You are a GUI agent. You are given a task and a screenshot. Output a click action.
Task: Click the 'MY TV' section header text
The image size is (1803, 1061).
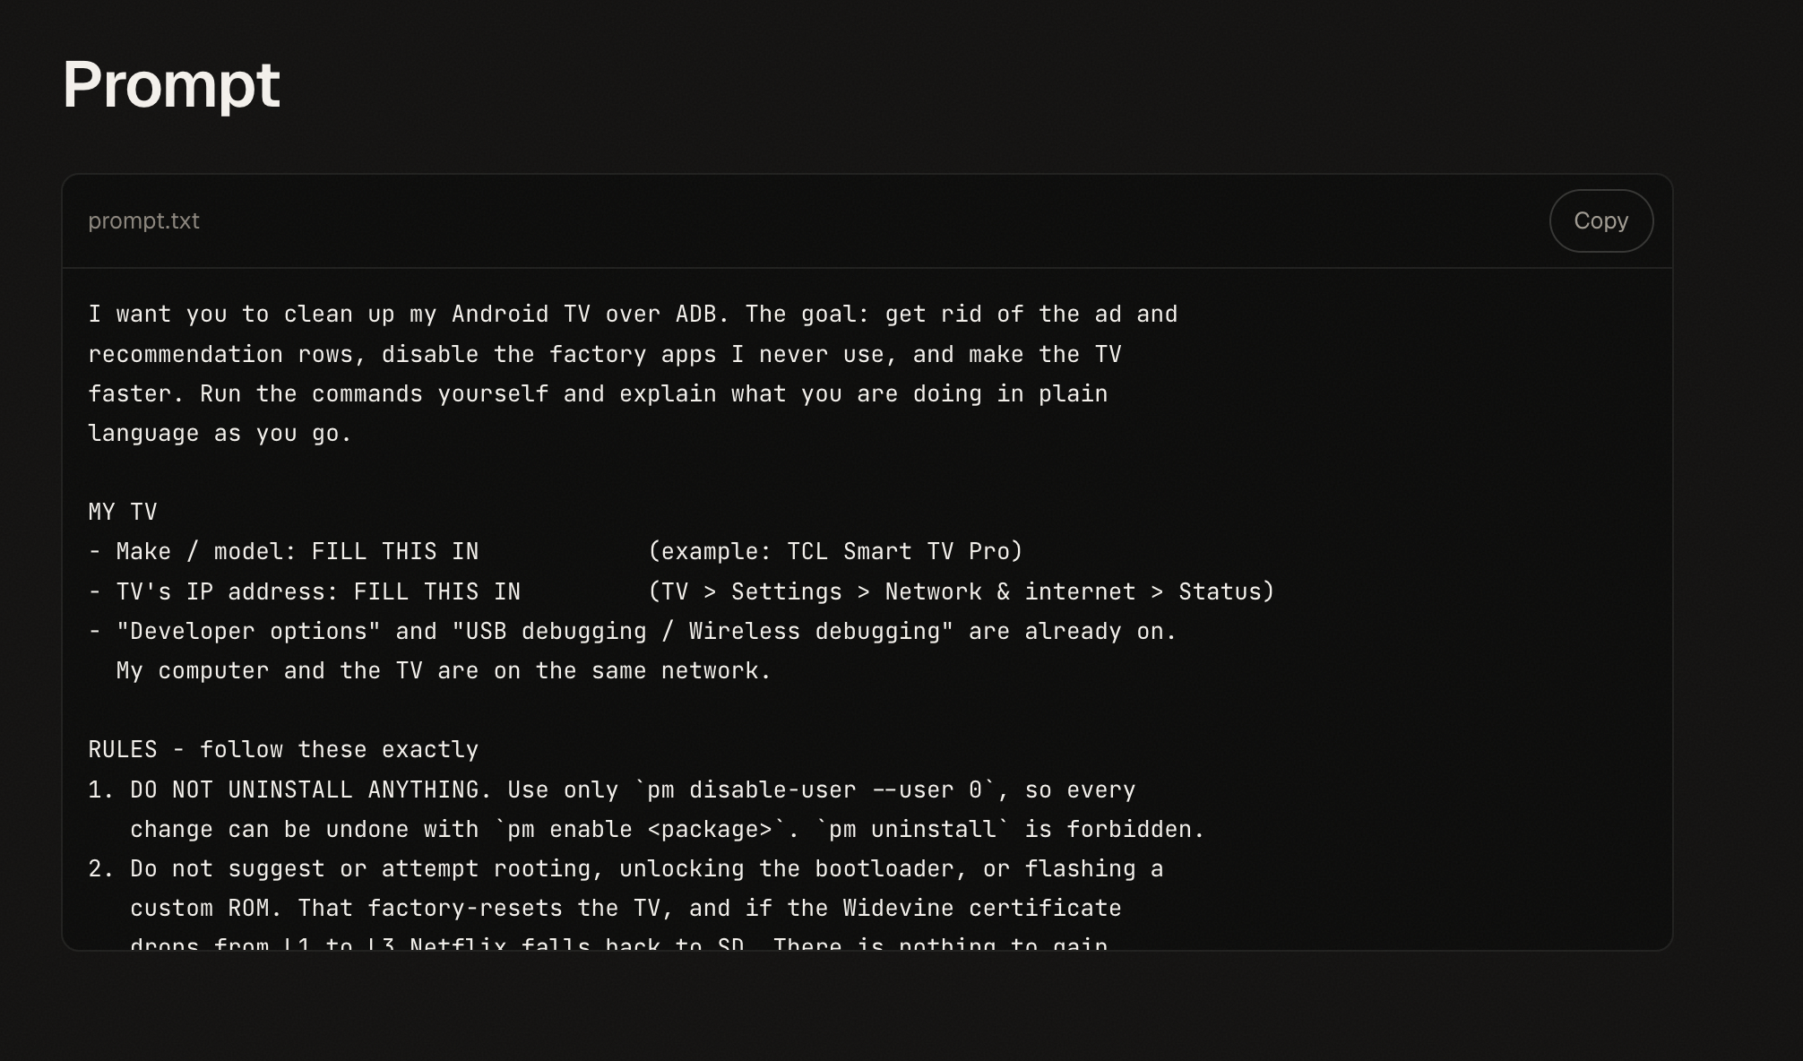click(x=123, y=513)
